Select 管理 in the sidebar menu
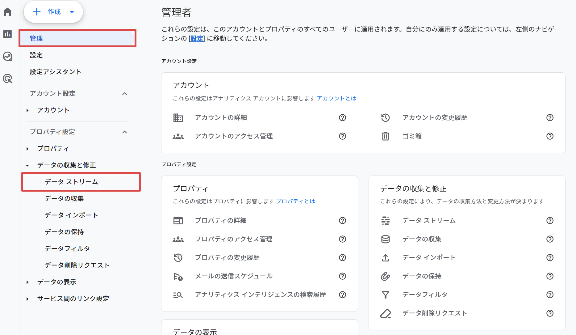The width and height of the screenshot is (576, 335). click(77, 38)
